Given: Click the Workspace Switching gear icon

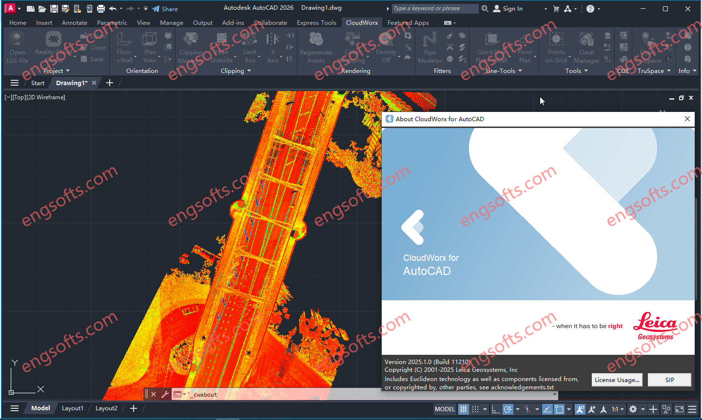Looking at the screenshot, I should coord(633,409).
